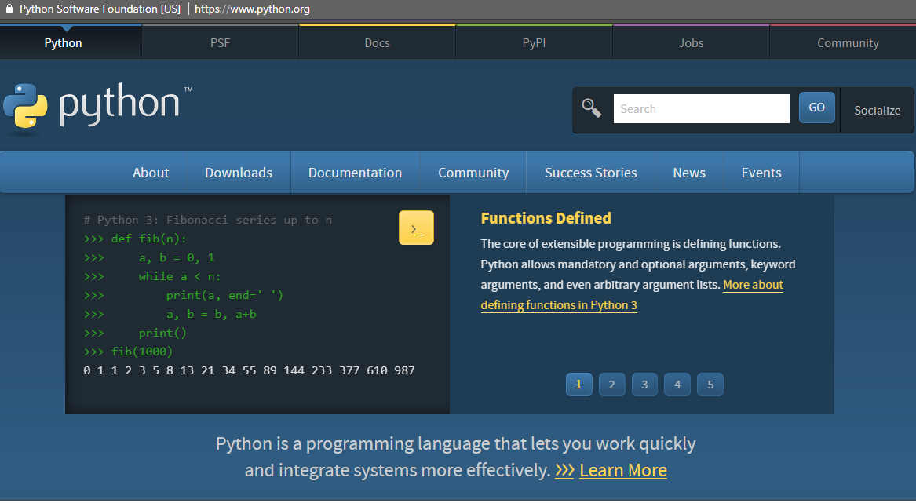This screenshot has height=503, width=916.
Task: Follow the Learn More link
Action: coord(622,470)
